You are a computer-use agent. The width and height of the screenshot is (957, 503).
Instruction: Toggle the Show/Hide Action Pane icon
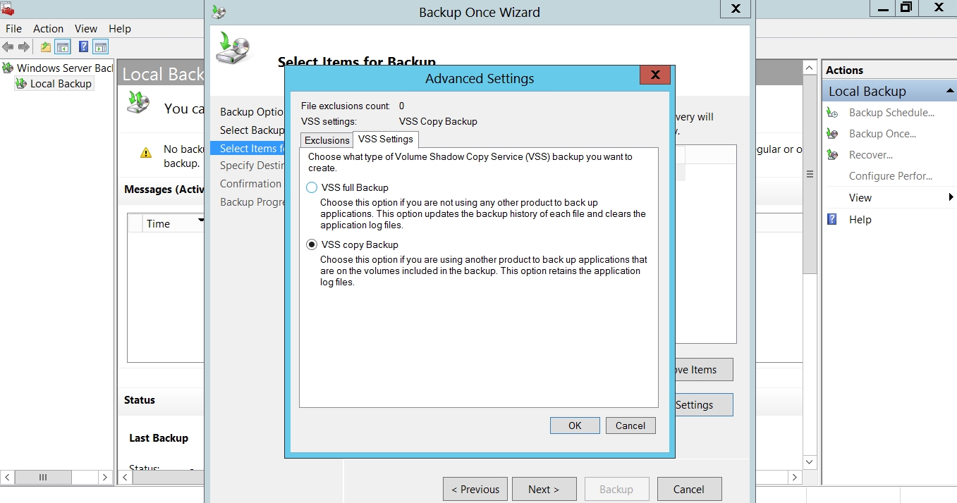(x=101, y=47)
